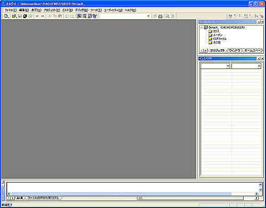Screen dimensions: 266x208
Task: Click the second icon in the right-hand class toolbar
Action: pyautogui.click(x=236, y=16)
